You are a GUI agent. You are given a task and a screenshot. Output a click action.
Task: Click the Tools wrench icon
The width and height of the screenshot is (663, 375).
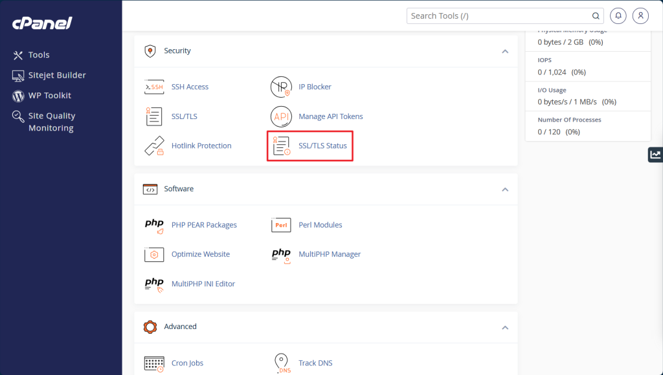pyautogui.click(x=17, y=55)
